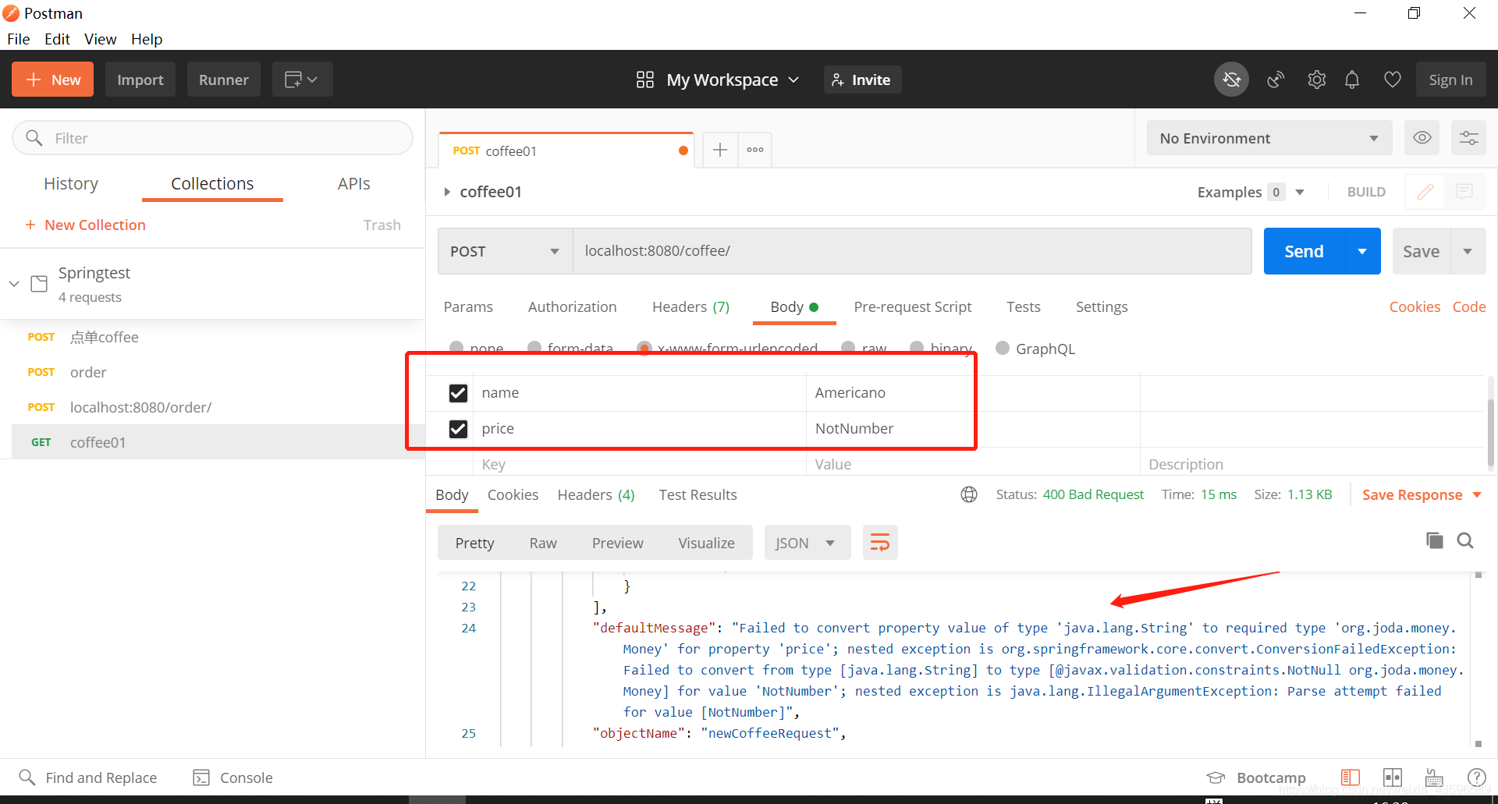
Task: Open the Pre-request Script tab
Action: (x=912, y=306)
